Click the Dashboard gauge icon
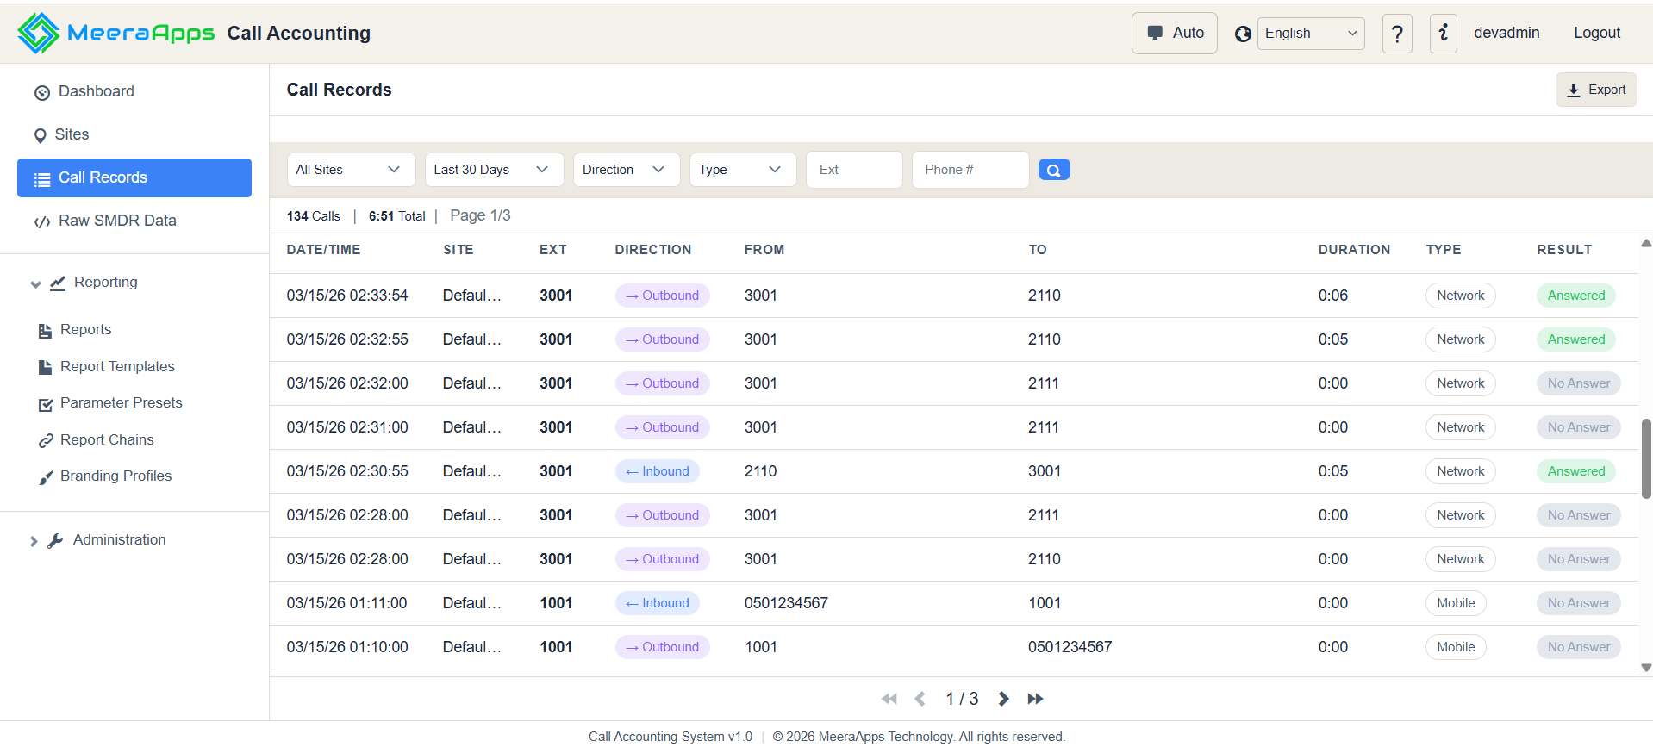This screenshot has width=1653, height=747. point(41,92)
